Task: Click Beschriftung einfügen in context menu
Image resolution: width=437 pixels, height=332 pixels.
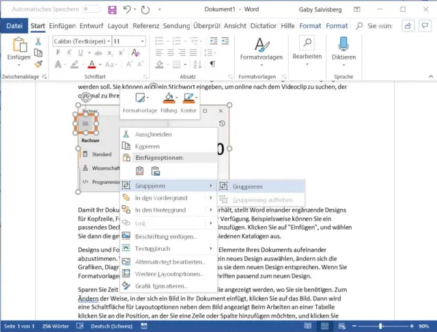Action: click(165, 236)
